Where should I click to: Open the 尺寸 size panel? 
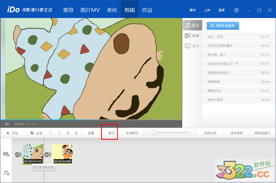coord(192,46)
